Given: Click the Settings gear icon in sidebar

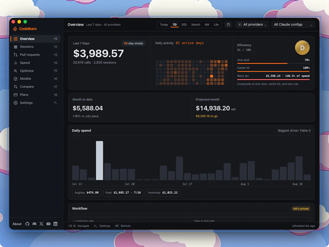Looking at the screenshot, I should [16, 103].
